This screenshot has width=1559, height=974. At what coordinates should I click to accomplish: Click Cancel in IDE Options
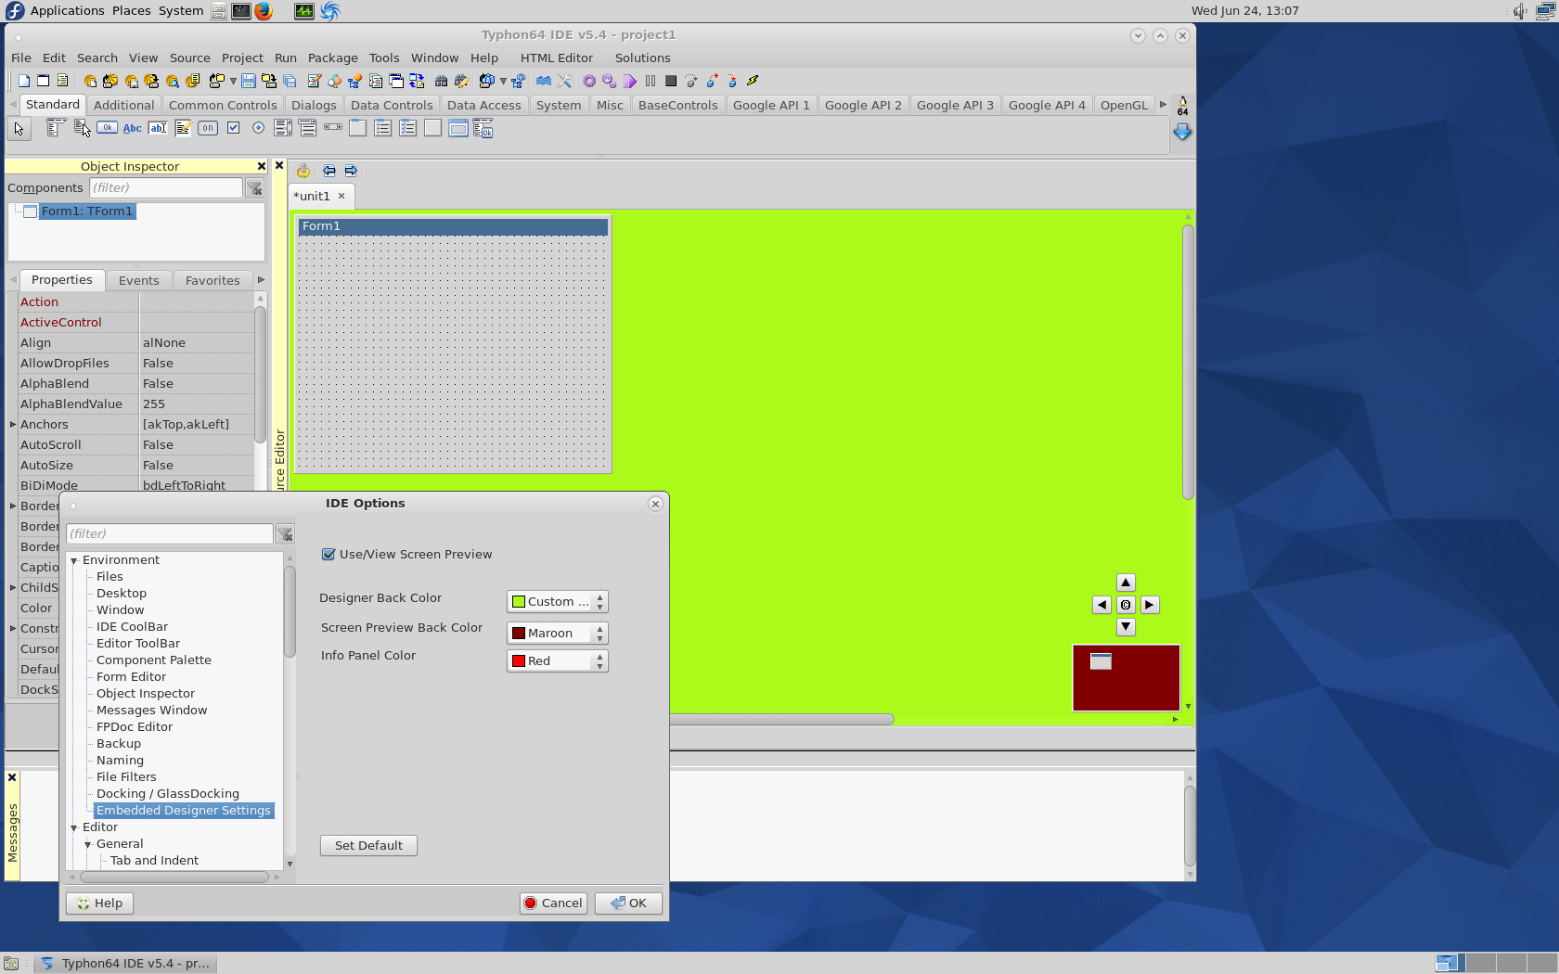(553, 903)
